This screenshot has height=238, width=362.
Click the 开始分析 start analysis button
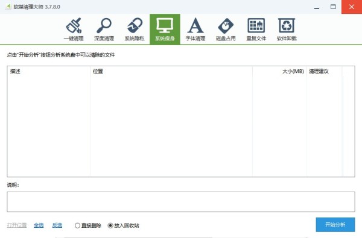335,225
